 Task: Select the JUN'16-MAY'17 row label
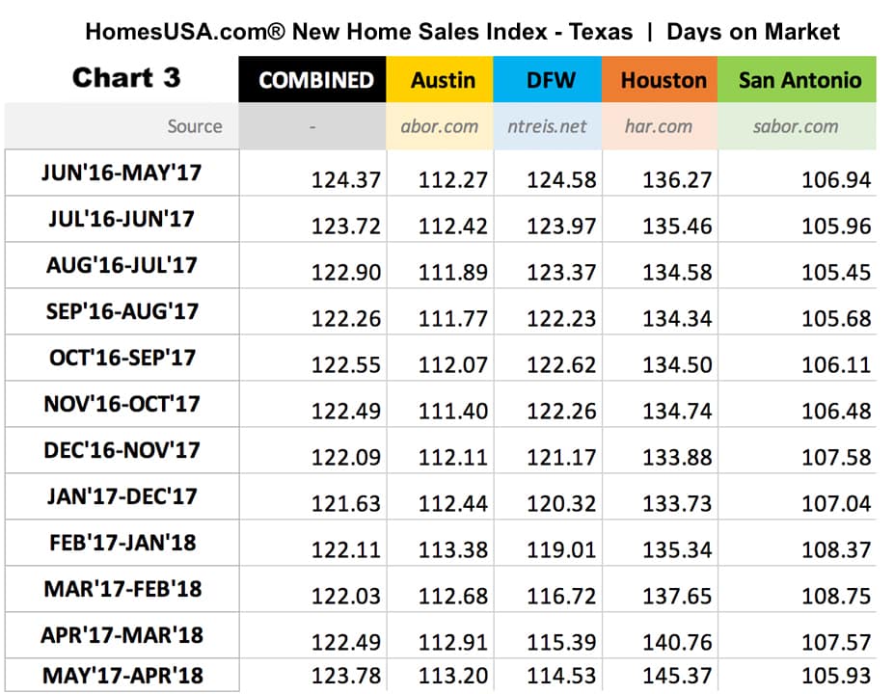[x=122, y=173]
